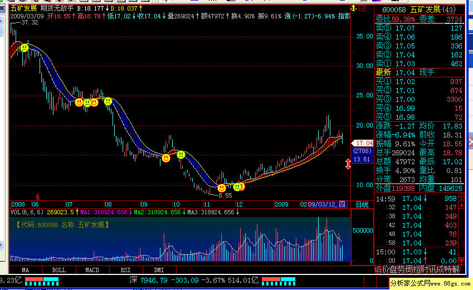Click the 深 7946.79 index in status bar
473x290 pixels.
point(148,281)
